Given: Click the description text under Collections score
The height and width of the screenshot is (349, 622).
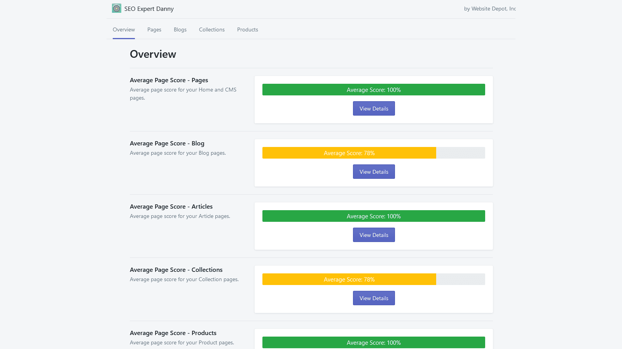Looking at the screenshot, I should 184,279.
